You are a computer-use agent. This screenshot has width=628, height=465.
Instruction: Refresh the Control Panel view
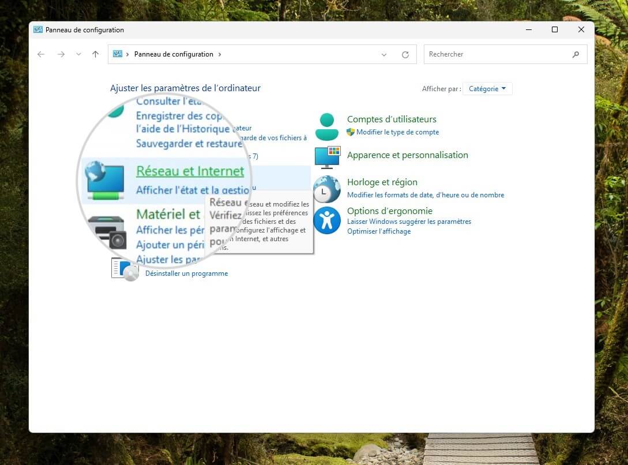(405, 54)
